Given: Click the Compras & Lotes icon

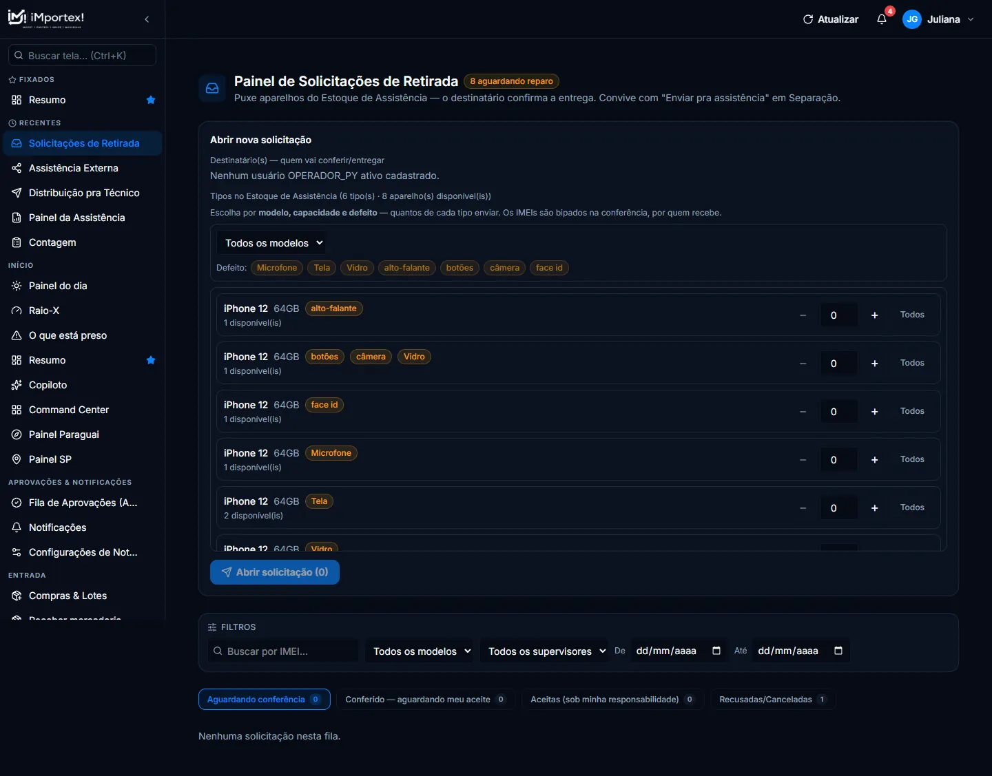Looking at the screenshot, I should point(17,596).
